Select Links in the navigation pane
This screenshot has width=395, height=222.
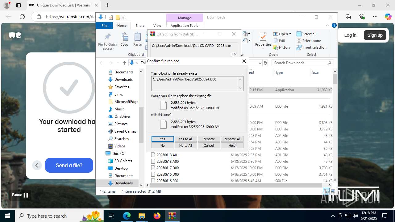pyautogui.click(x=118, y=94)
